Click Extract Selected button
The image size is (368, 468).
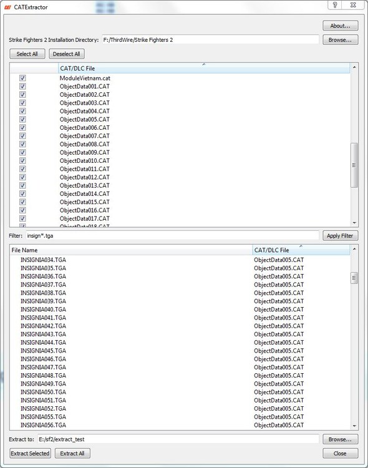[x=30, y=454]
